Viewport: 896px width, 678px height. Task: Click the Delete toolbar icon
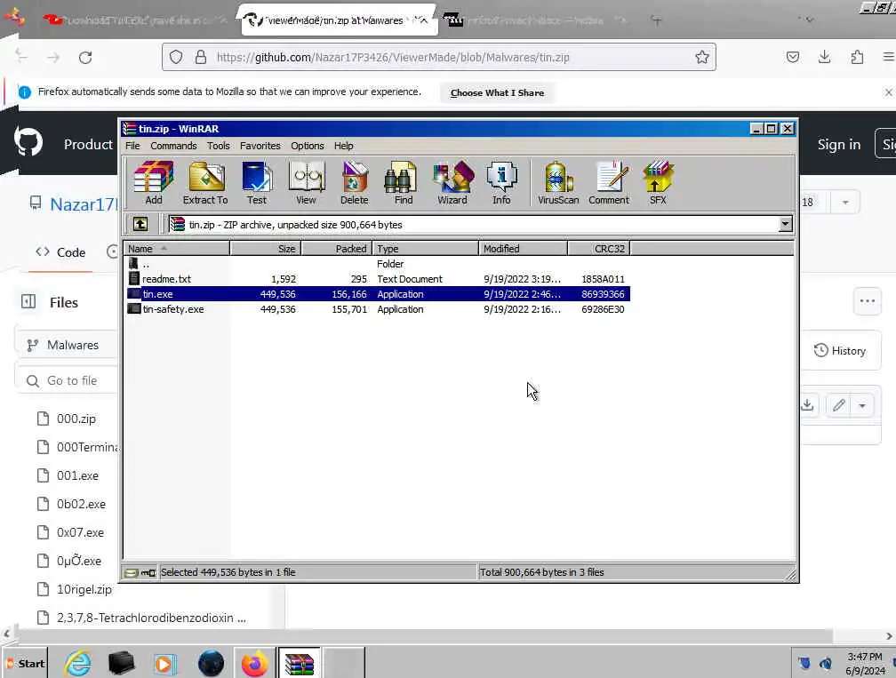(355, 183)
